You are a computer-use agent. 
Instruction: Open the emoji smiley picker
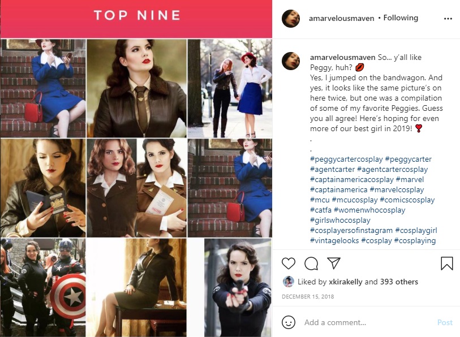coord(289,322)
